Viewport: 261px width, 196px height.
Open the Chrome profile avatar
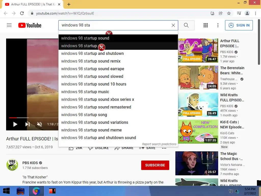(x=247, y=13)
